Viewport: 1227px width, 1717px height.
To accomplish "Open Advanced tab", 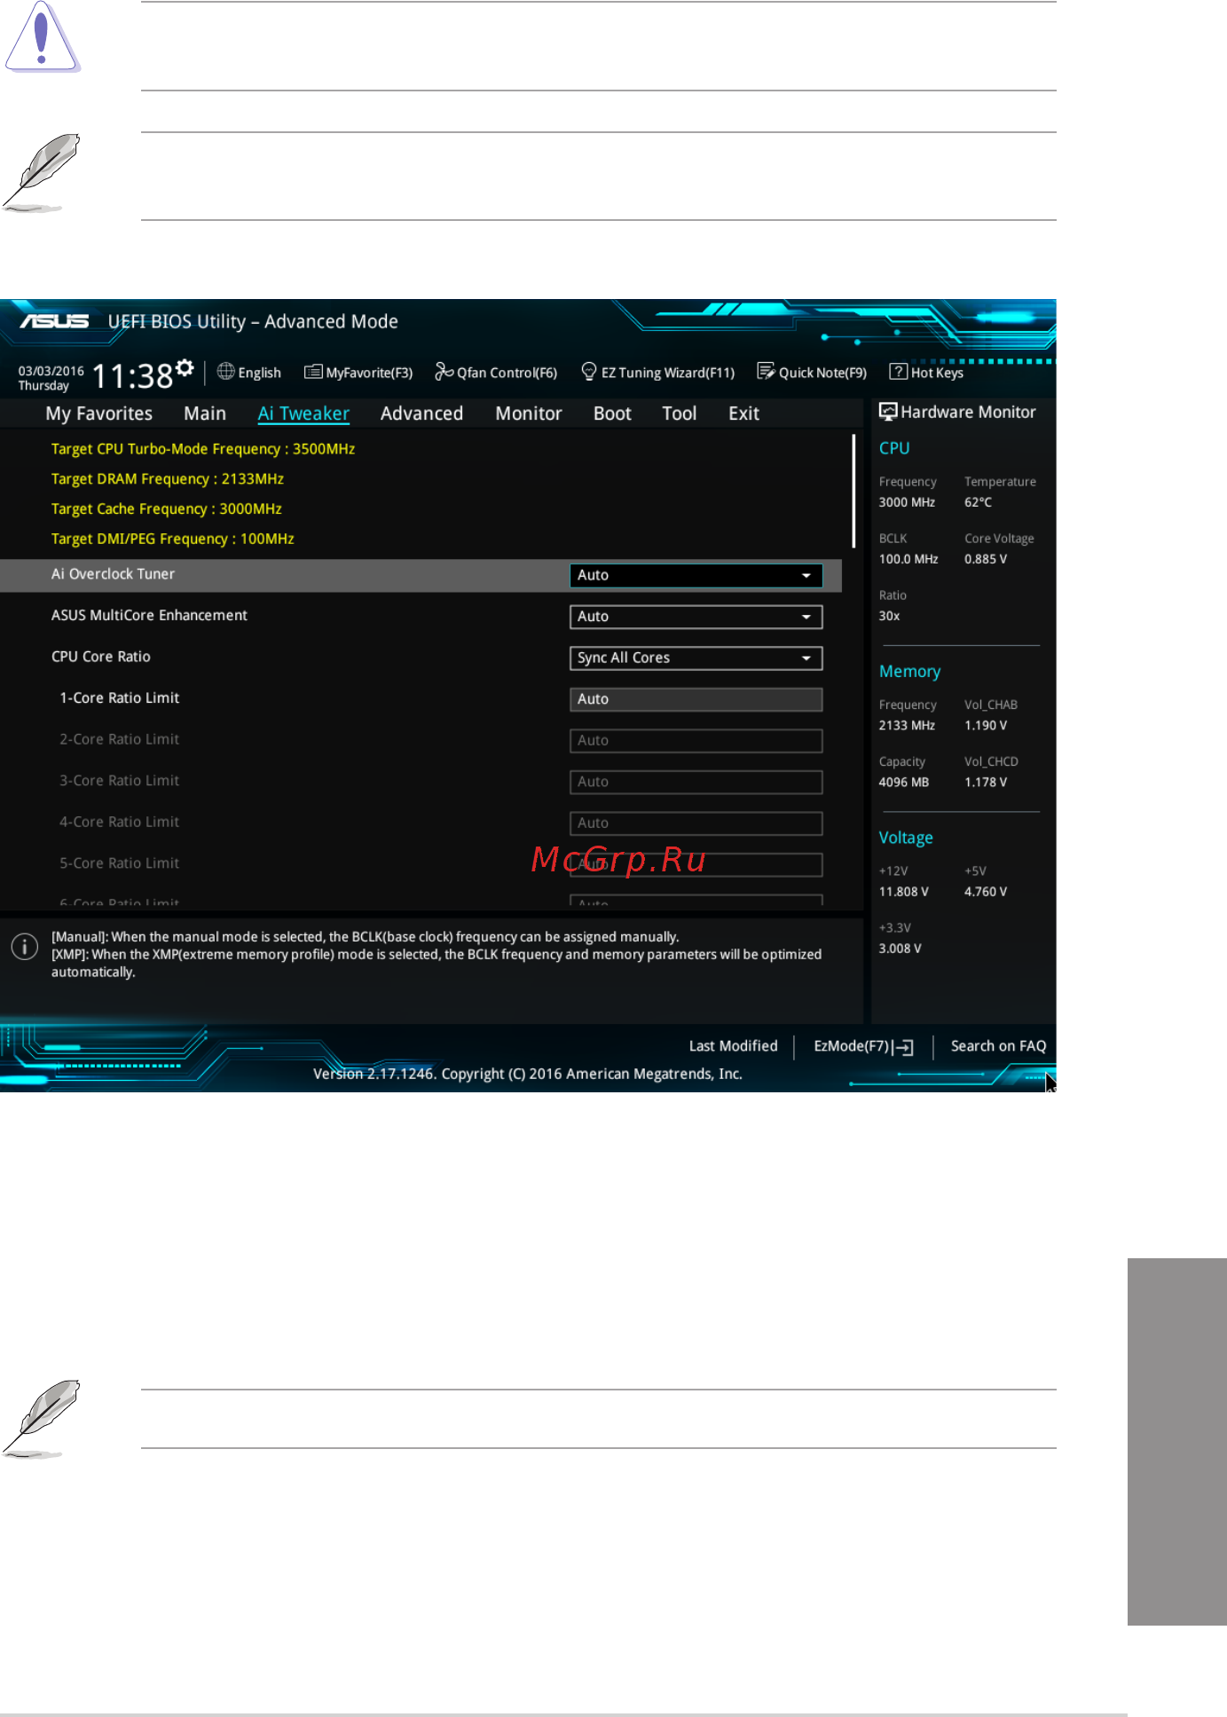I will click(x=421, y=413).
